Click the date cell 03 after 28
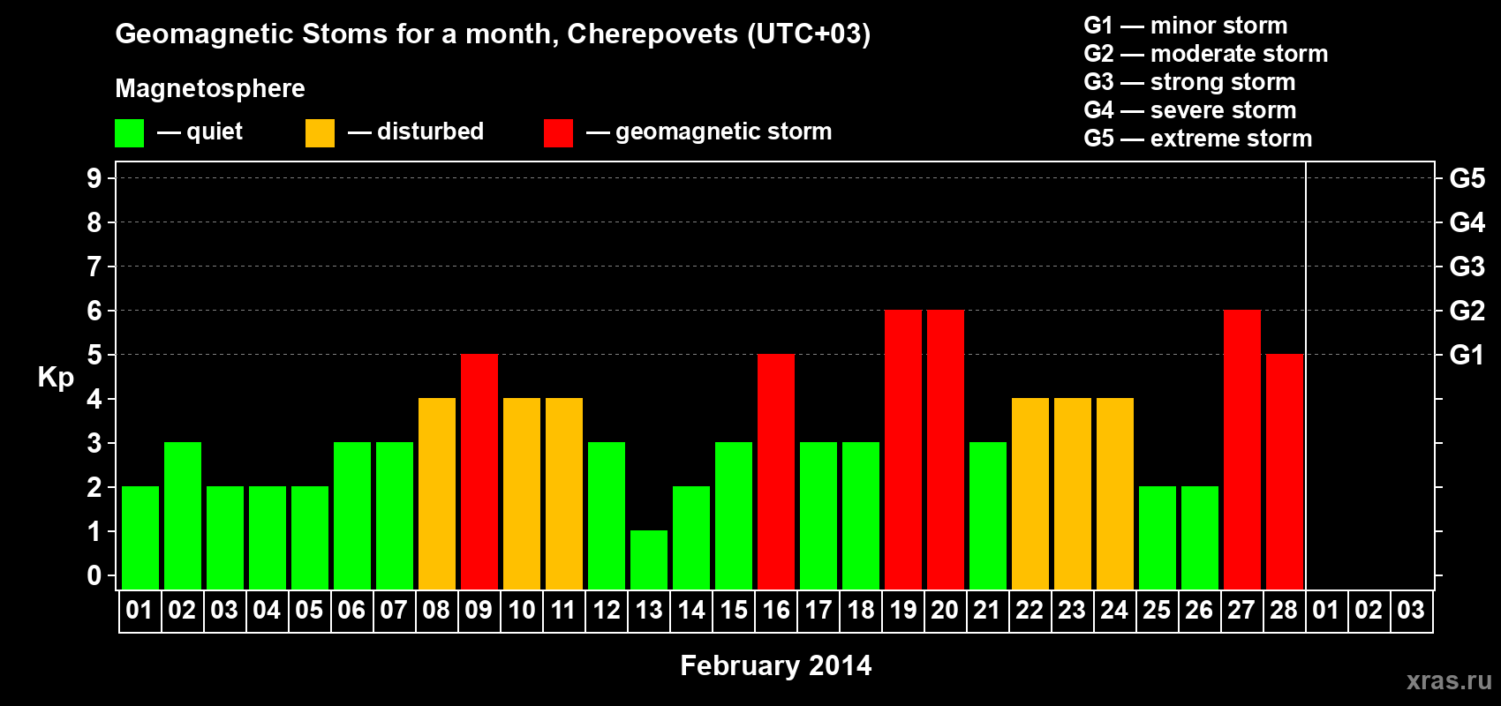1501x706 pixels. click(1411, 611)
